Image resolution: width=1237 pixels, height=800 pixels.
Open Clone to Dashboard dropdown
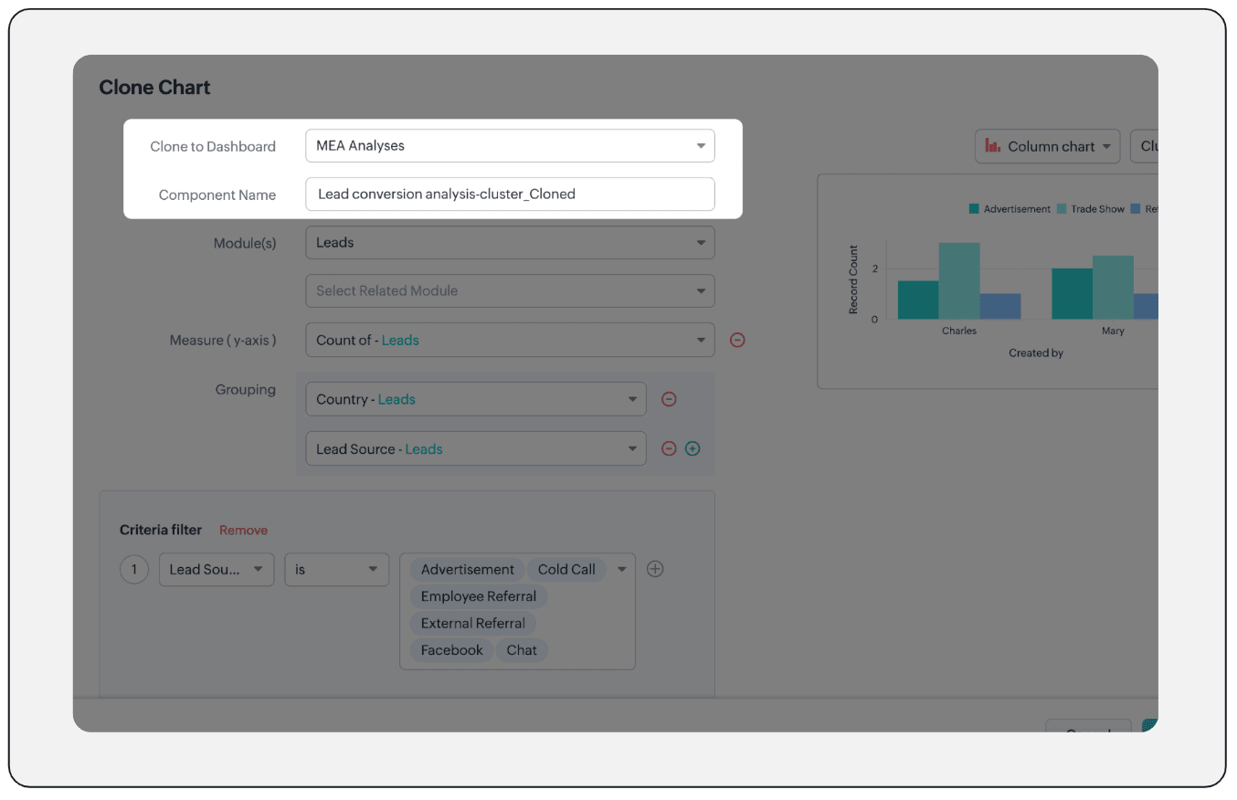[x=510, y=146]
